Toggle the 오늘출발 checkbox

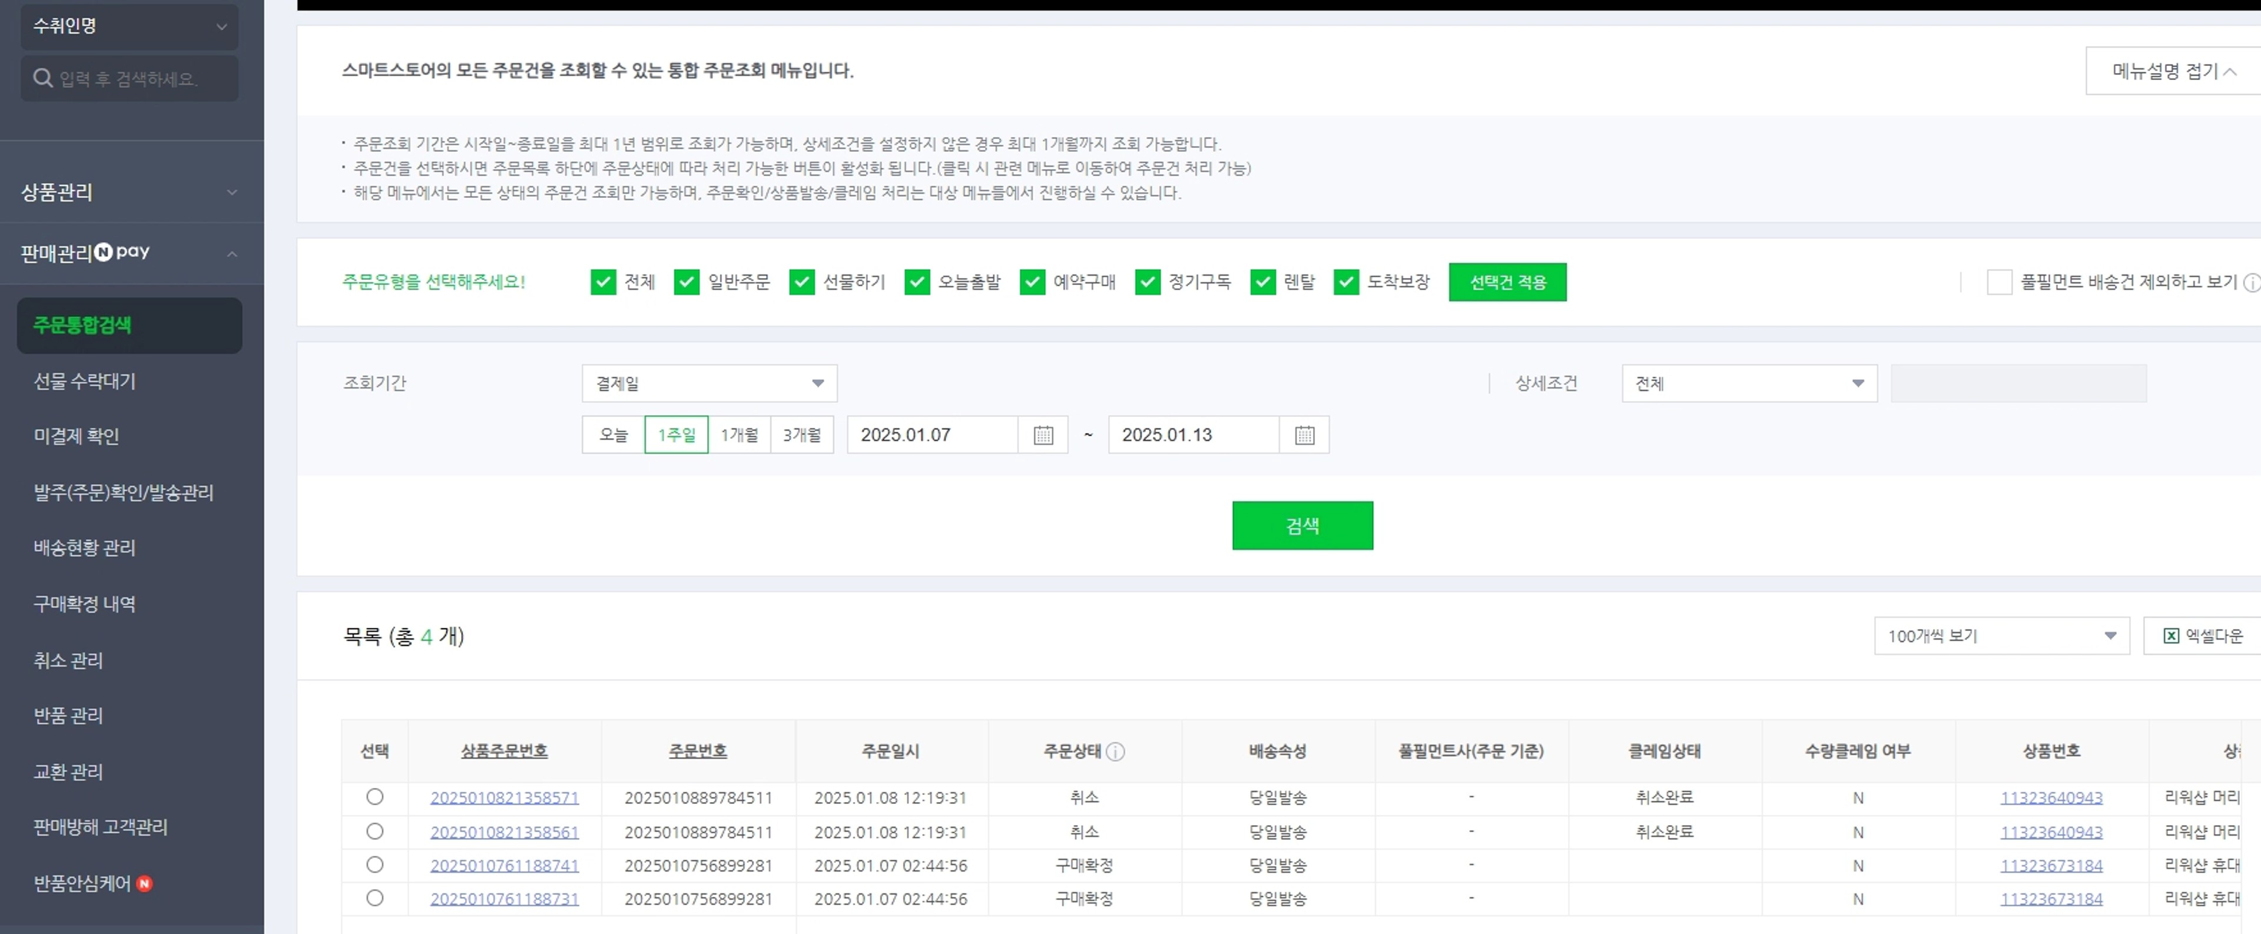point(916,281)
